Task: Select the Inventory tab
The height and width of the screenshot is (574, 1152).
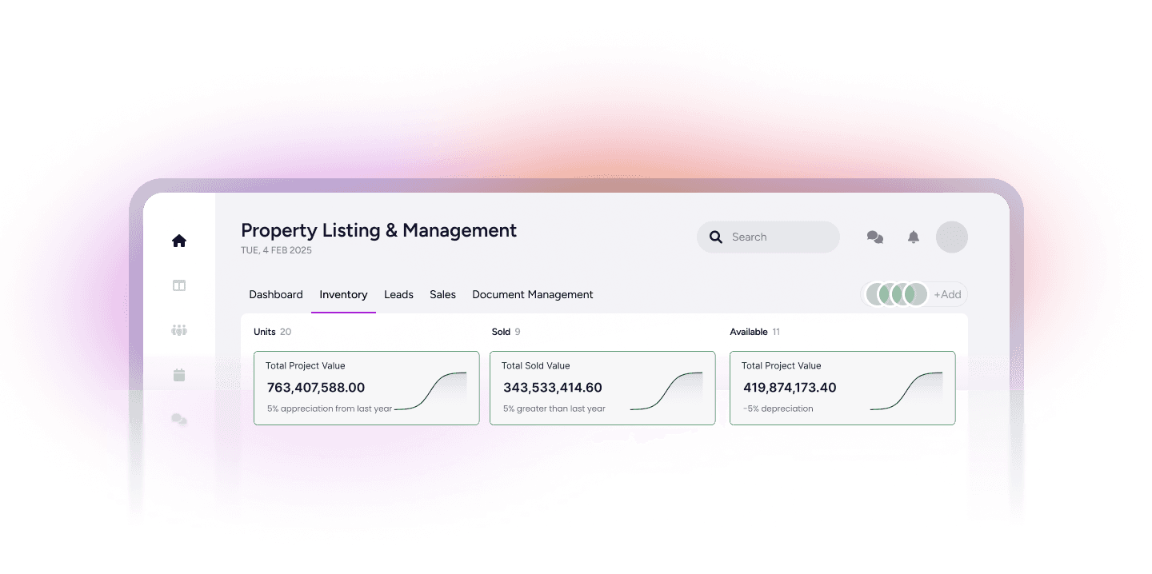Action: pyautogui.click(x=343, y=295)
